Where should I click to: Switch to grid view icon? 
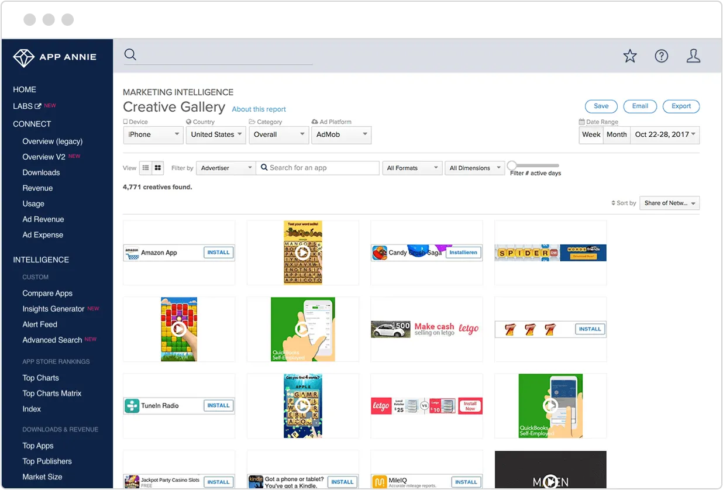pos(158,168)
